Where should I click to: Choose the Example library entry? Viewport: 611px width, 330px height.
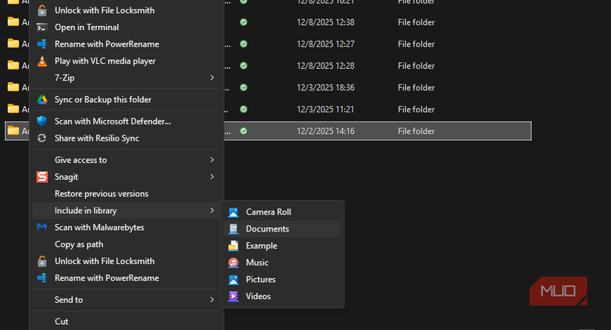[x=261, y=246]
